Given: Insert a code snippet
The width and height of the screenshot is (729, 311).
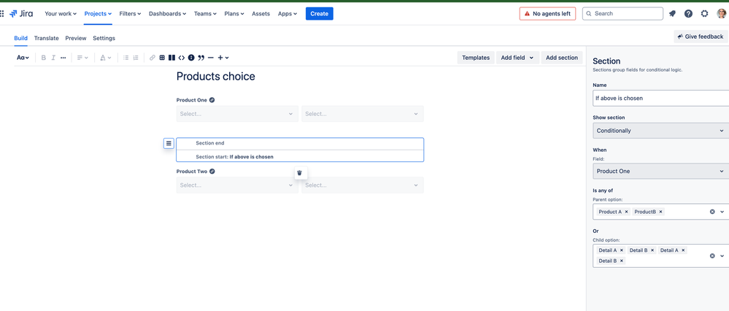Looking at the screenshot, I should point(181,58).
